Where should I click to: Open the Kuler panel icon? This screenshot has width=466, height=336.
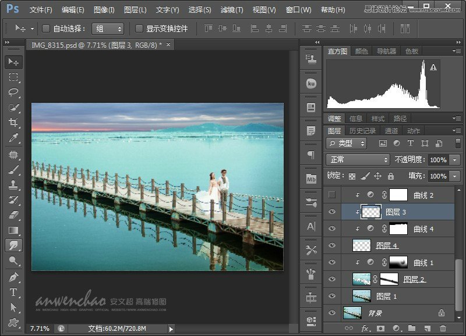[x=311, y=83]
